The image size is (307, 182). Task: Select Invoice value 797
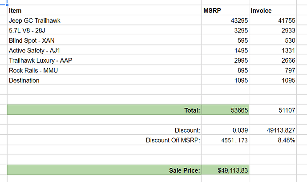pyautogui.click(x=273, y=70)
